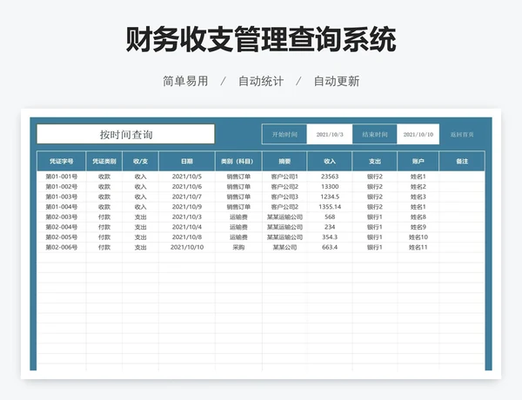Click amount cell 1355.14
522x400 pixels.
[330, 207]
